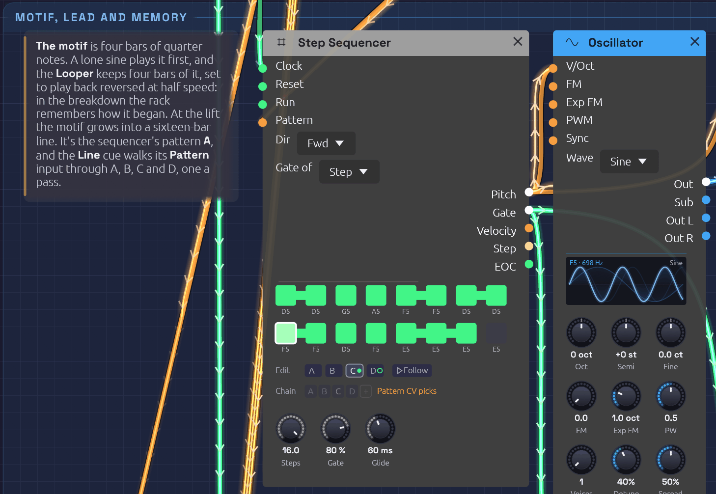Select Edit pattern C
The height and width of the screenshot is (494, 716).
(355, 371)
